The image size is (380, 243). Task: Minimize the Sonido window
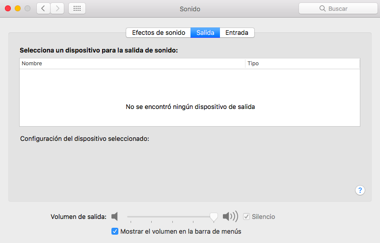point(18,9)
